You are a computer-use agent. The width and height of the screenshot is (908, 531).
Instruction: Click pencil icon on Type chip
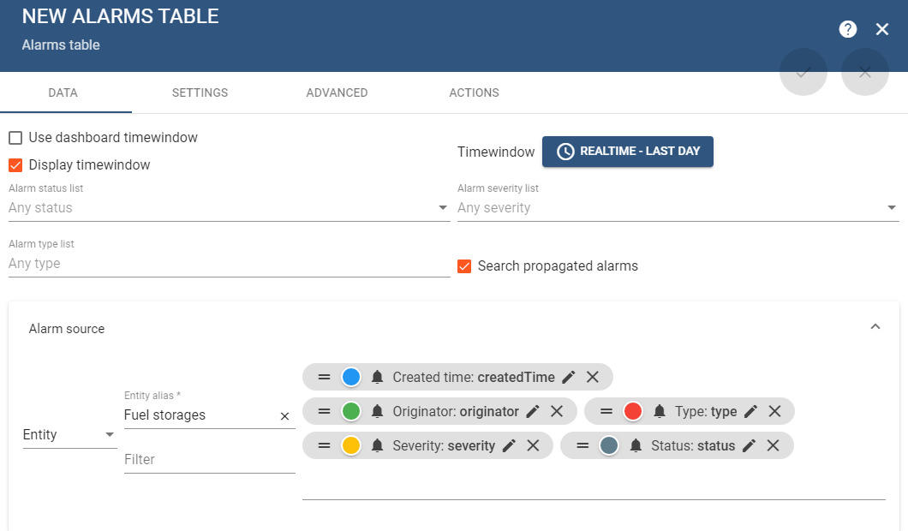point(751,411)
